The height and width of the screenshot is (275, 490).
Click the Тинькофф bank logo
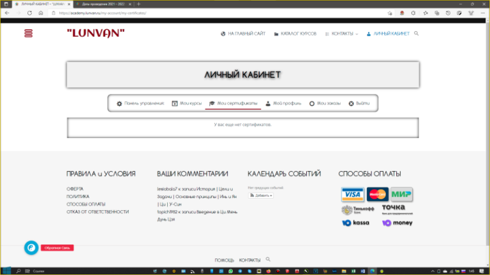357,210
